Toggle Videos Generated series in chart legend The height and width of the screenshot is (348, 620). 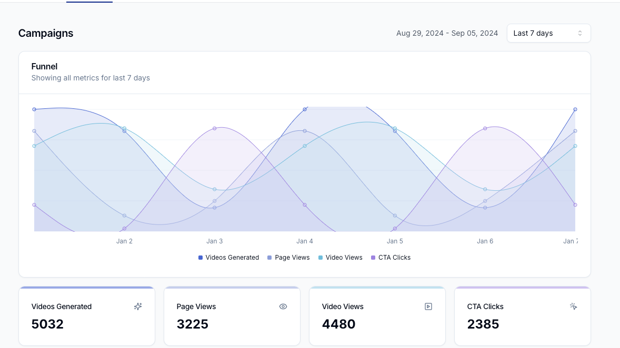pyautogui.click(x=229, y=258)
